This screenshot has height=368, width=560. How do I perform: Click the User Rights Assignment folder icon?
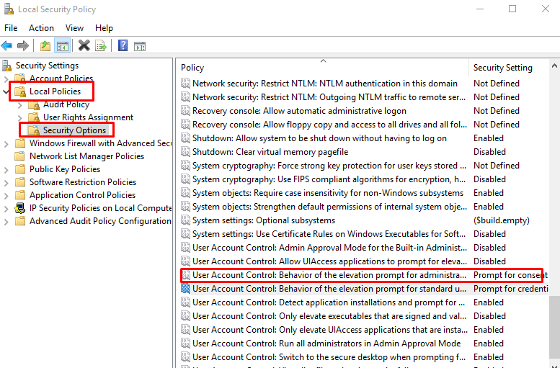(x=34, y=117)
